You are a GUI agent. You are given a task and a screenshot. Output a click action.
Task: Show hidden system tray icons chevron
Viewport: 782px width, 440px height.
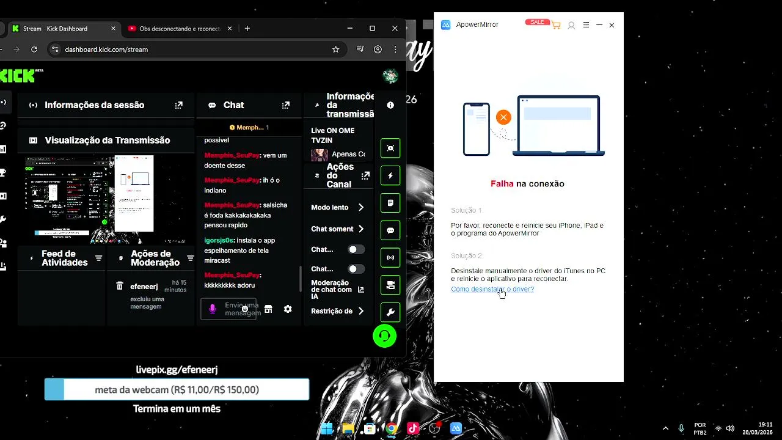coord(666,428)
